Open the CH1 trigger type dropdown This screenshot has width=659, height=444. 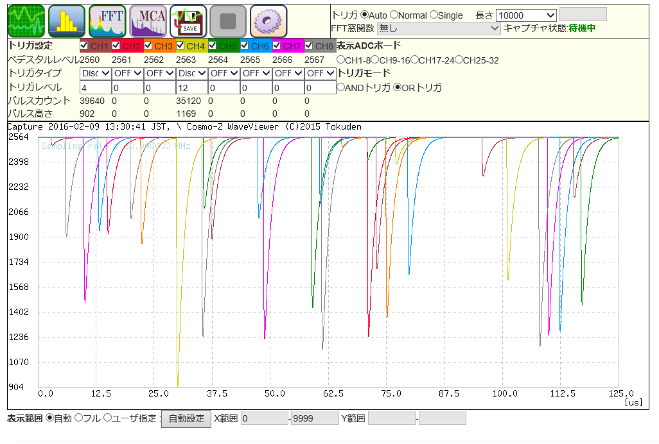[95, 73]
